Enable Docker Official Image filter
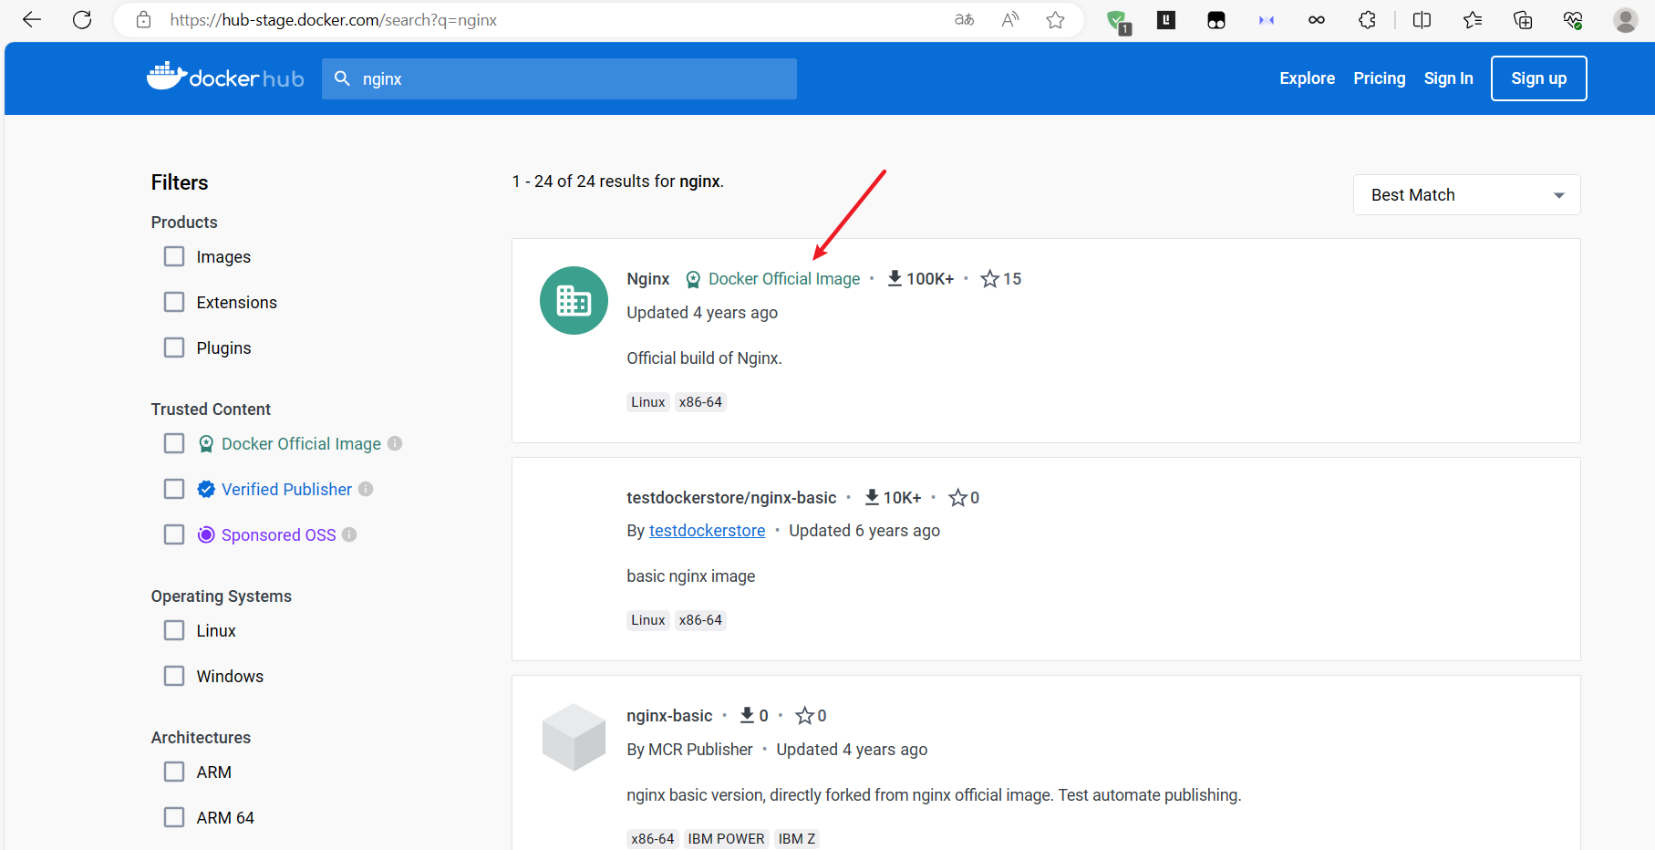 tap(174, 443)
